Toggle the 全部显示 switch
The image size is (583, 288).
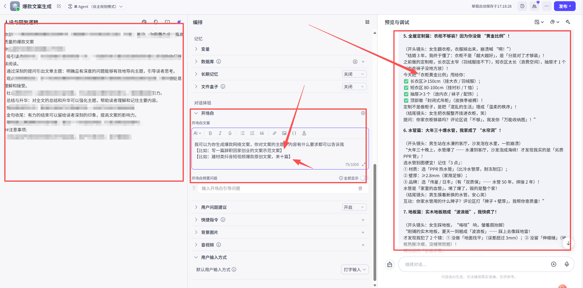(364, 178)
